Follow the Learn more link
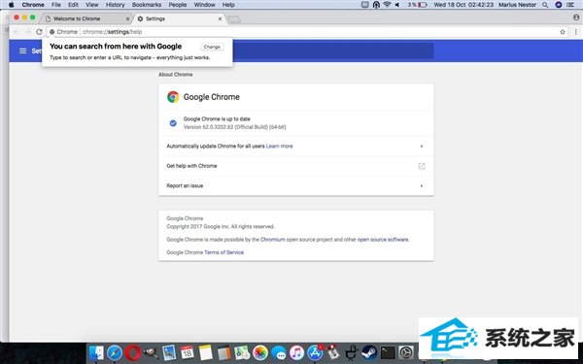 (279, 147)
